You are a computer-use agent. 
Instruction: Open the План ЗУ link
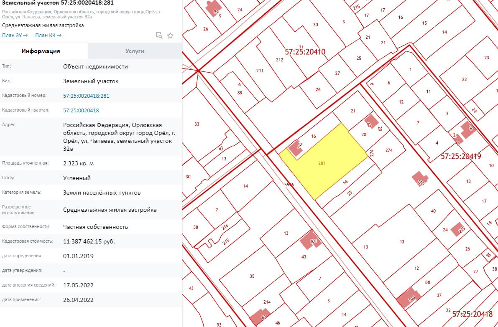tap(15, 35)
